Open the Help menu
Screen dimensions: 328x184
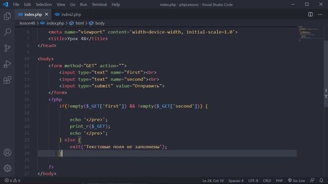pos(116,5)
